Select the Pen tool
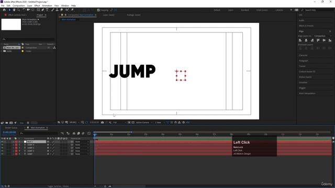Viewport: 335px width, 188px height. (x=43, y=10)
